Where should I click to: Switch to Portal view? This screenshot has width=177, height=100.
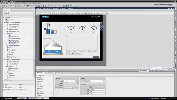(8, 98)
